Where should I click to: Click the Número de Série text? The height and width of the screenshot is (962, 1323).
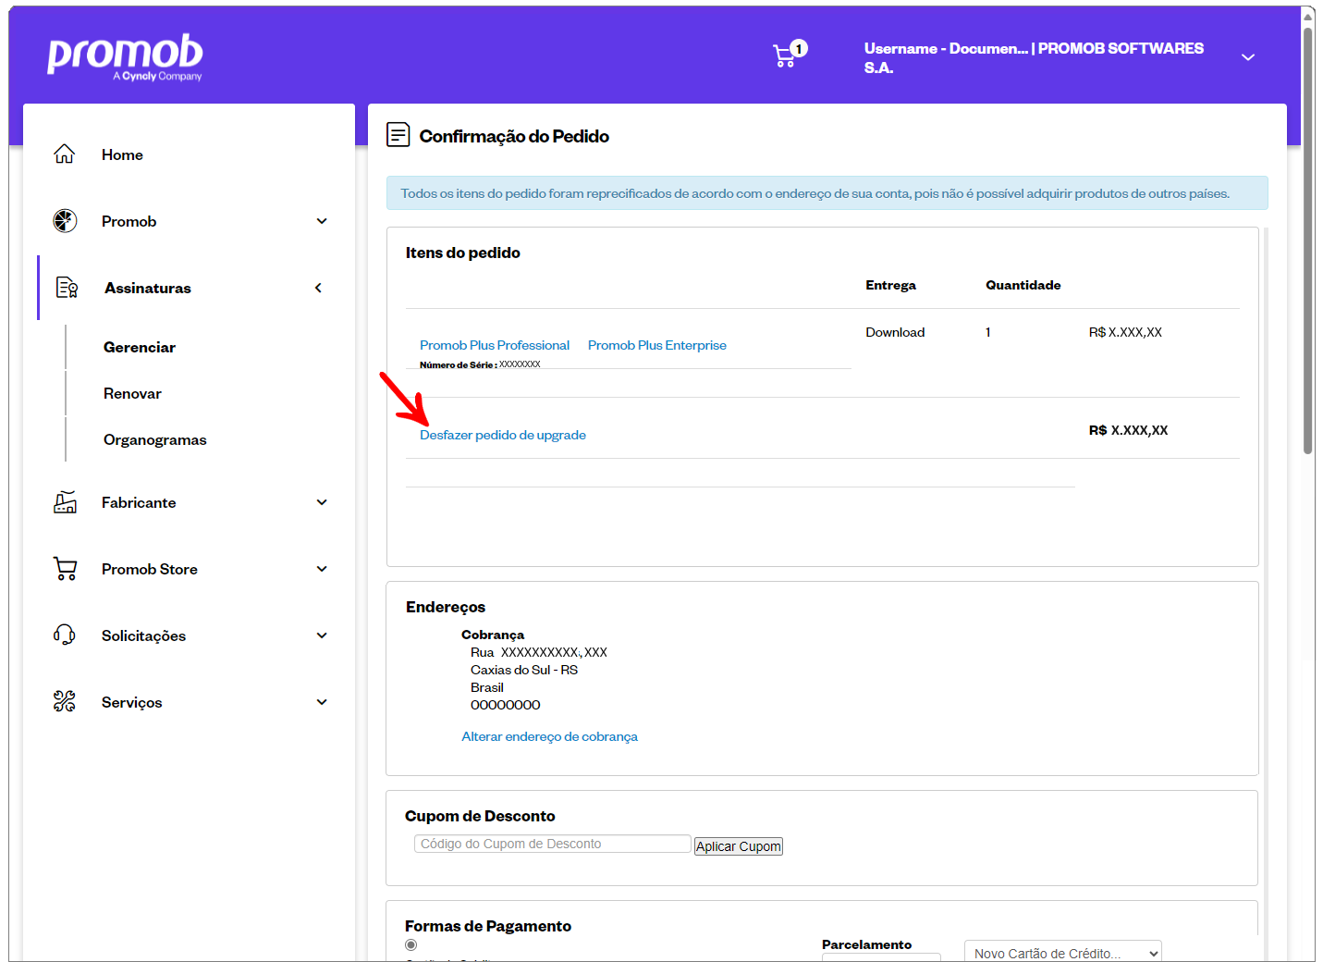tap(480, 364)
